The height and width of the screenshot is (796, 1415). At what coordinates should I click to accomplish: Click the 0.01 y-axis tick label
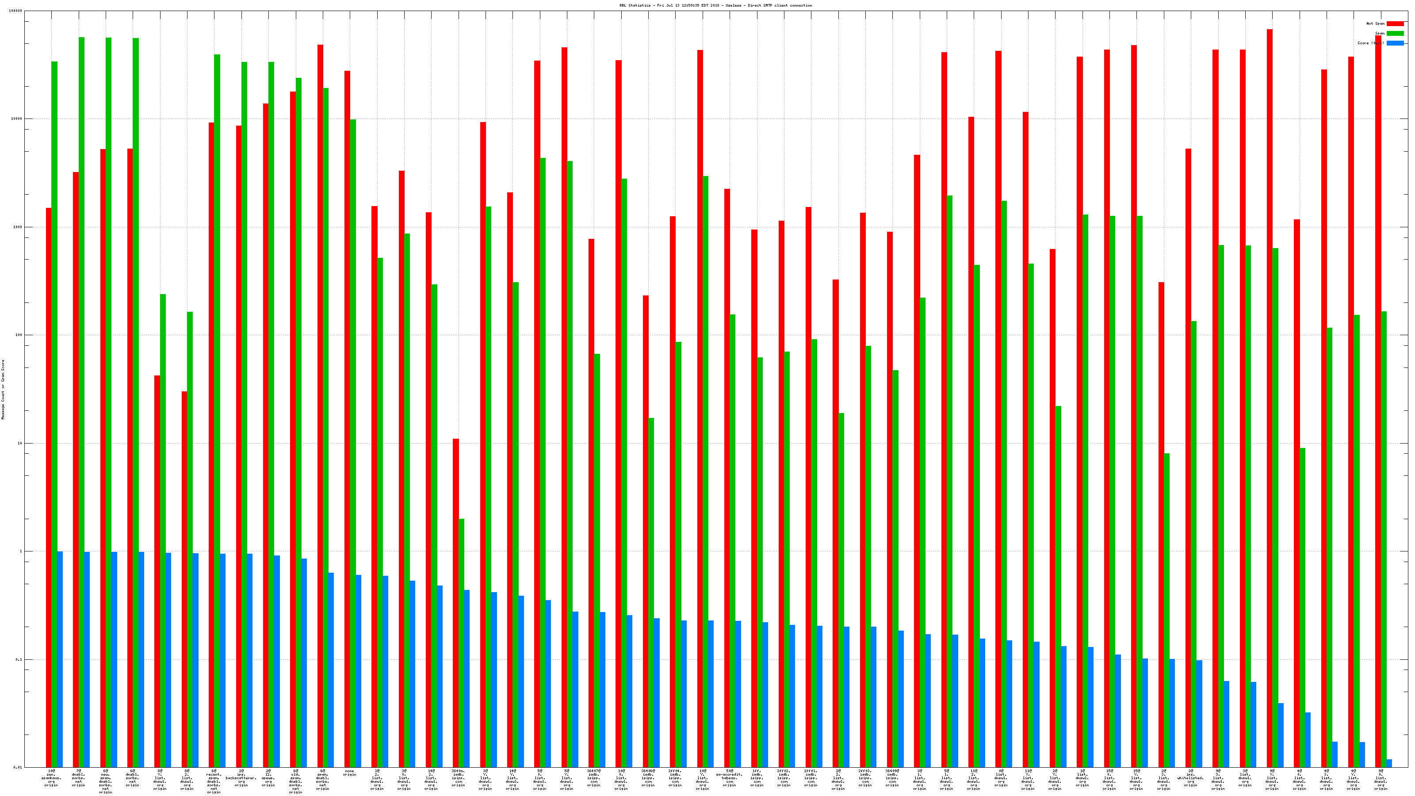tap(18, 767)
